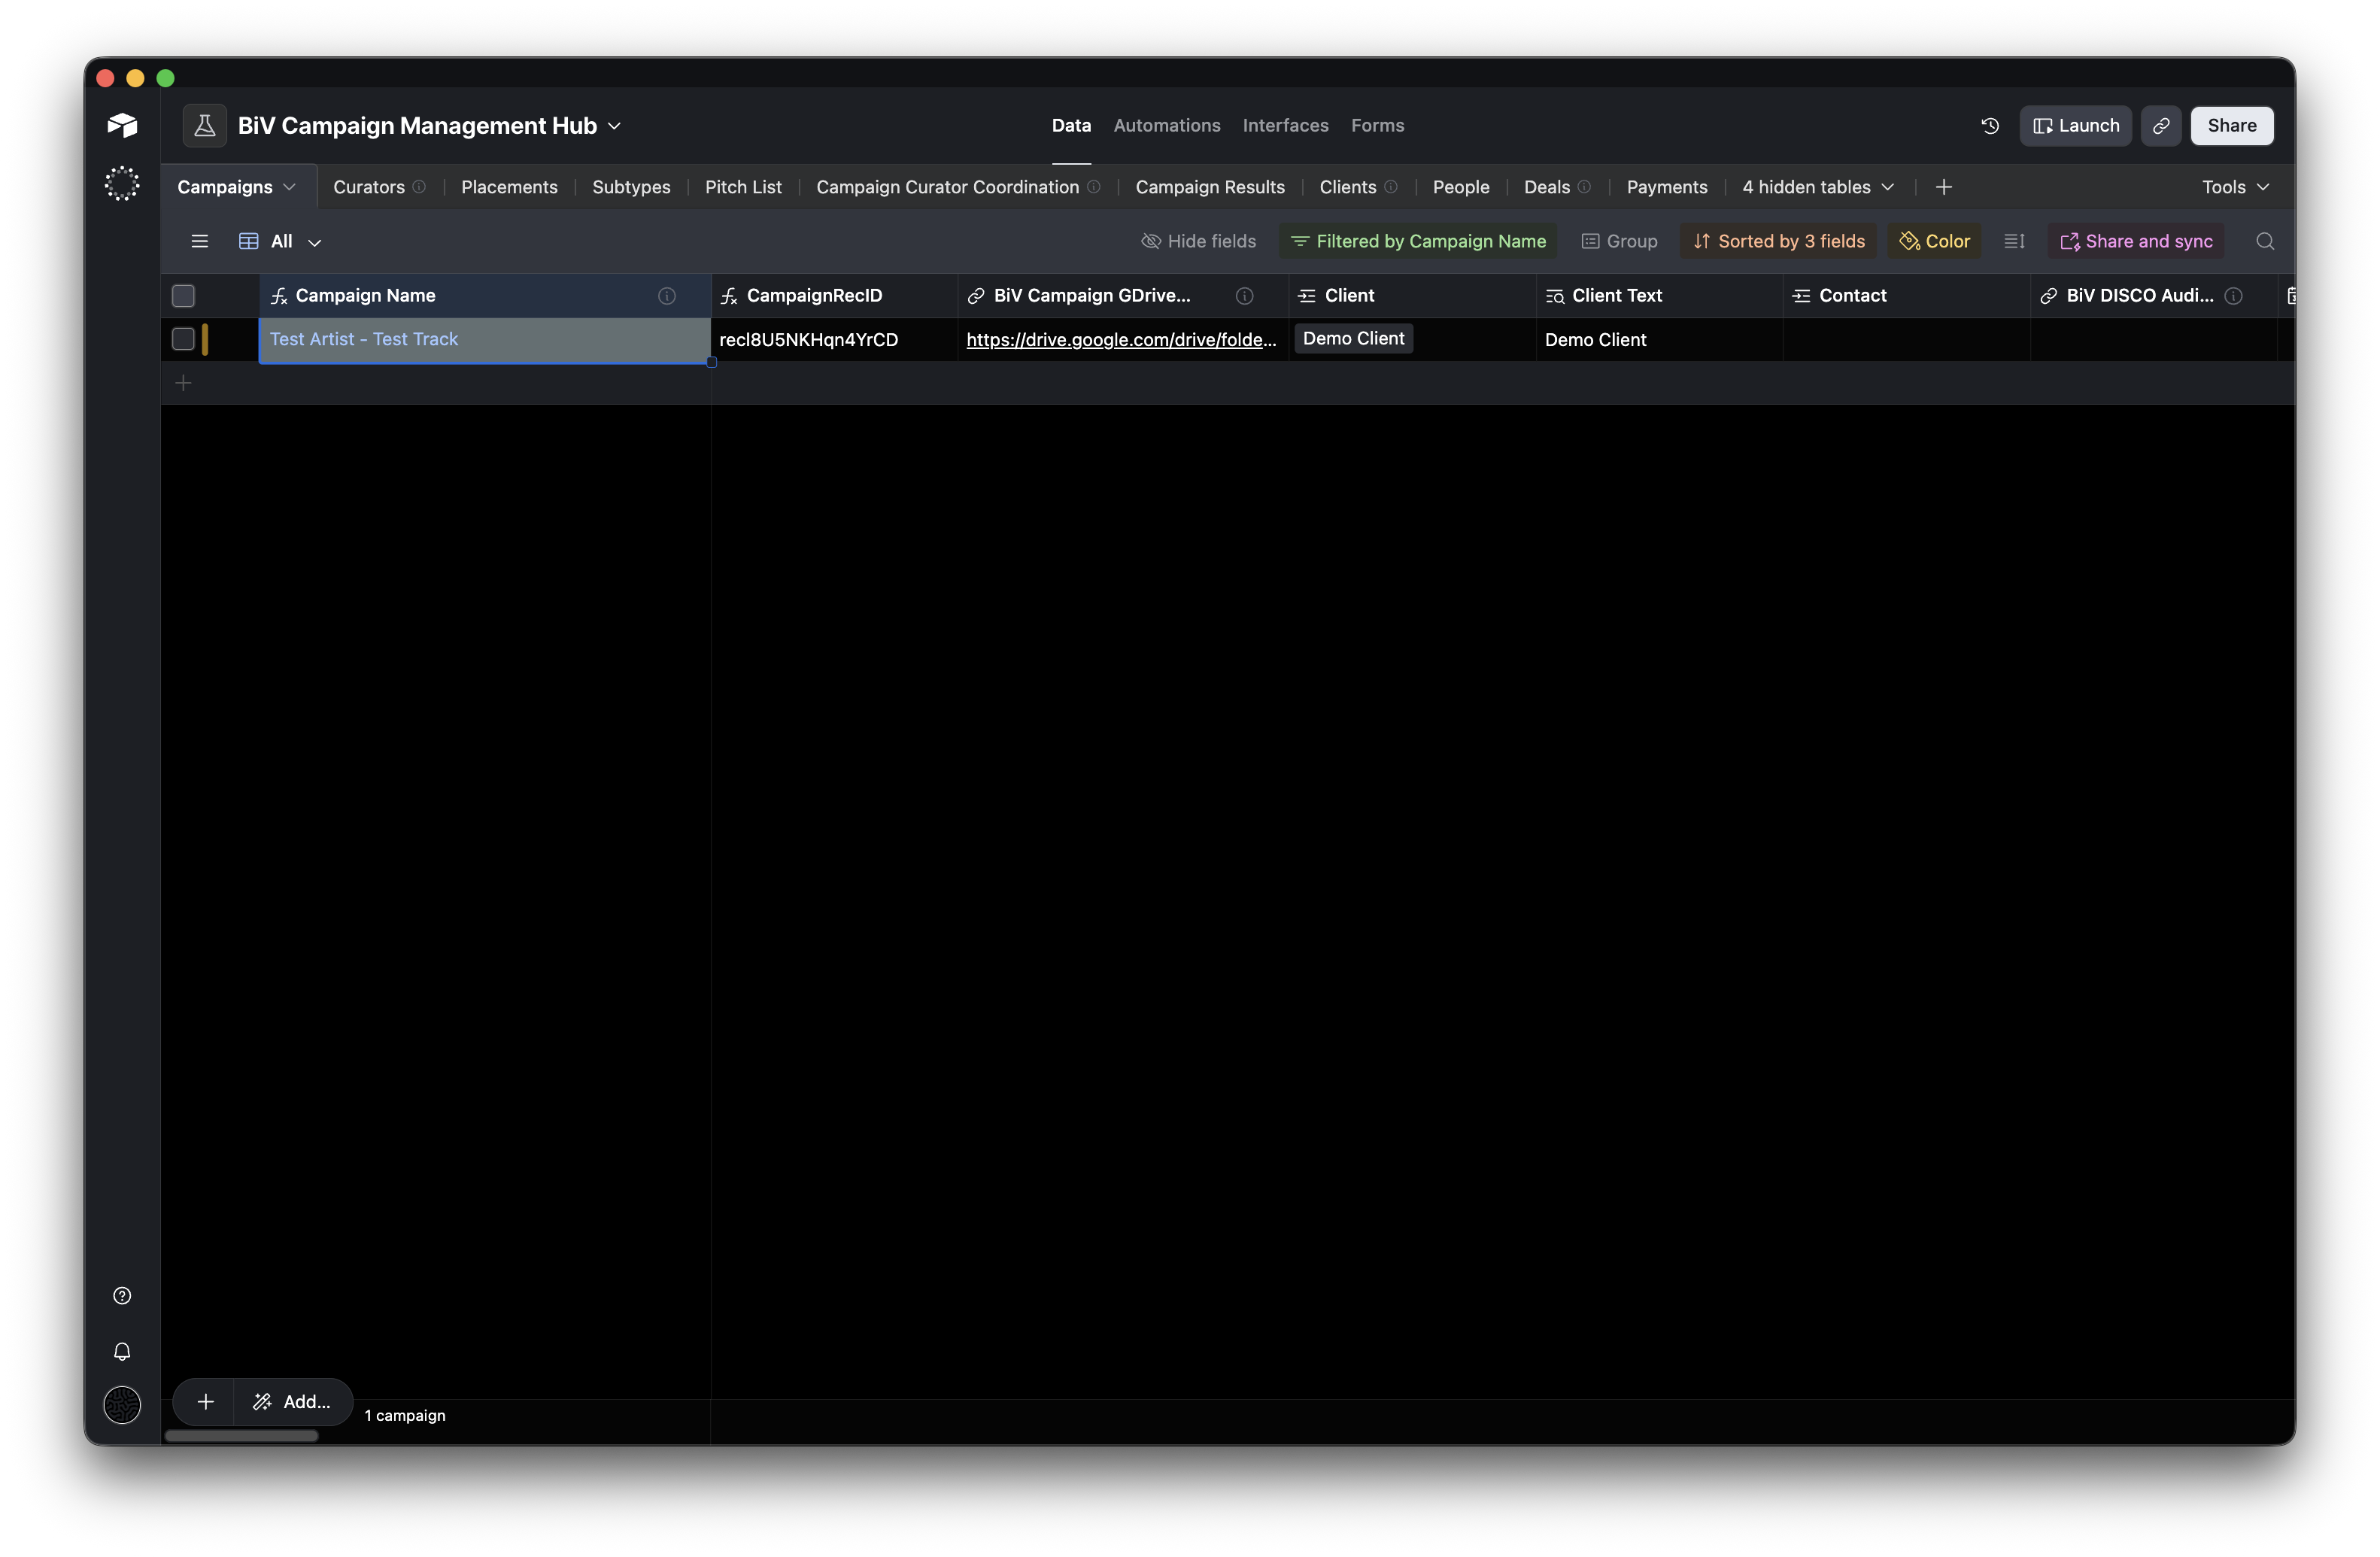Check the Test Artist - Test Track row checkbox
The height and width of the screenshot is (1557, 2380).
pos(183,339)
